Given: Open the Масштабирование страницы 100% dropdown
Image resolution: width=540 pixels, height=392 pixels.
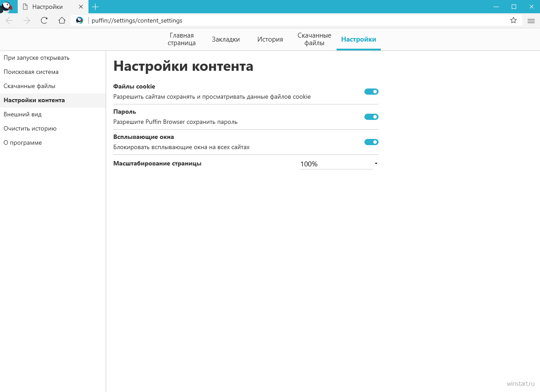Looking at the screenshot, I should (339, 164).
